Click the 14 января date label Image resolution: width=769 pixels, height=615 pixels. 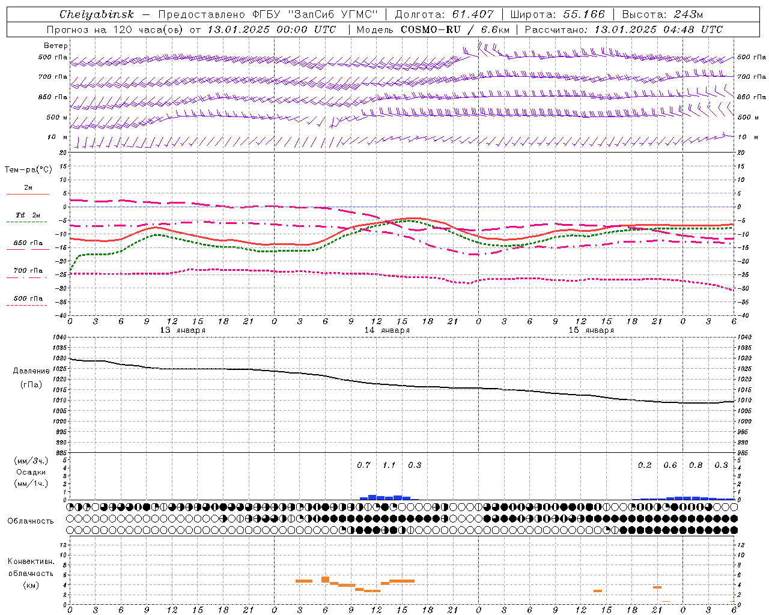[387, 330]
